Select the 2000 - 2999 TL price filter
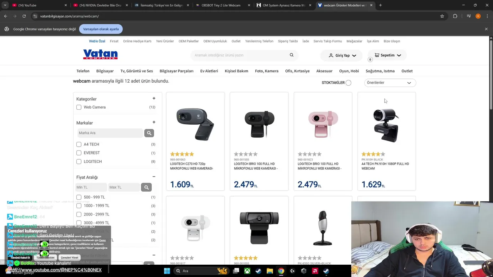The height and width of the screenshot is (277, 493). (79, 214)
